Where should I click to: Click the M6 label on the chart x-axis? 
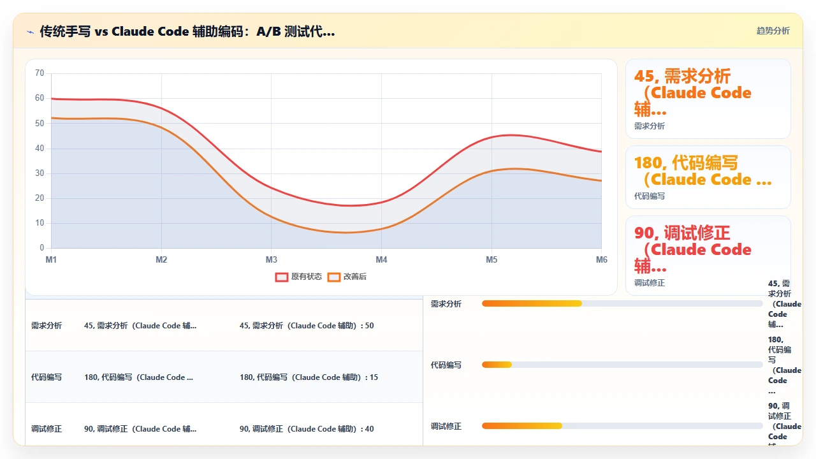602,260
